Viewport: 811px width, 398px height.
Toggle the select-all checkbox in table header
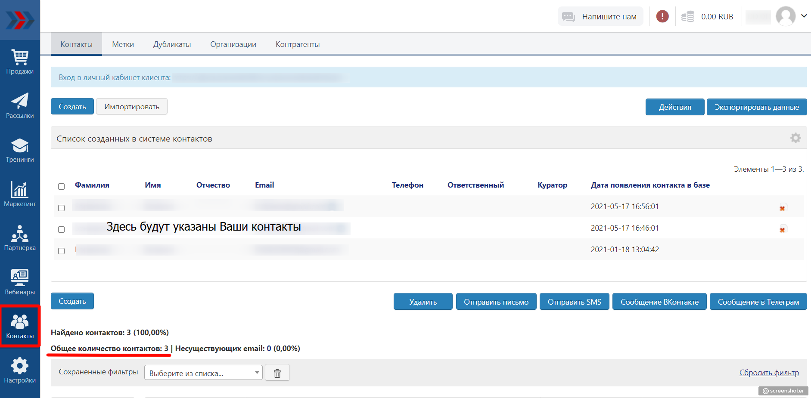coord(62,186)
